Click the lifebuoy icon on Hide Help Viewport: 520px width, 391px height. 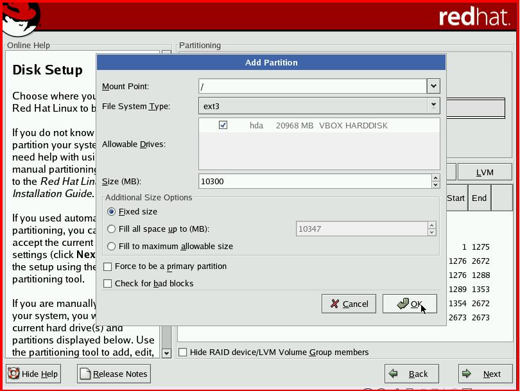[x=13, y=374]
